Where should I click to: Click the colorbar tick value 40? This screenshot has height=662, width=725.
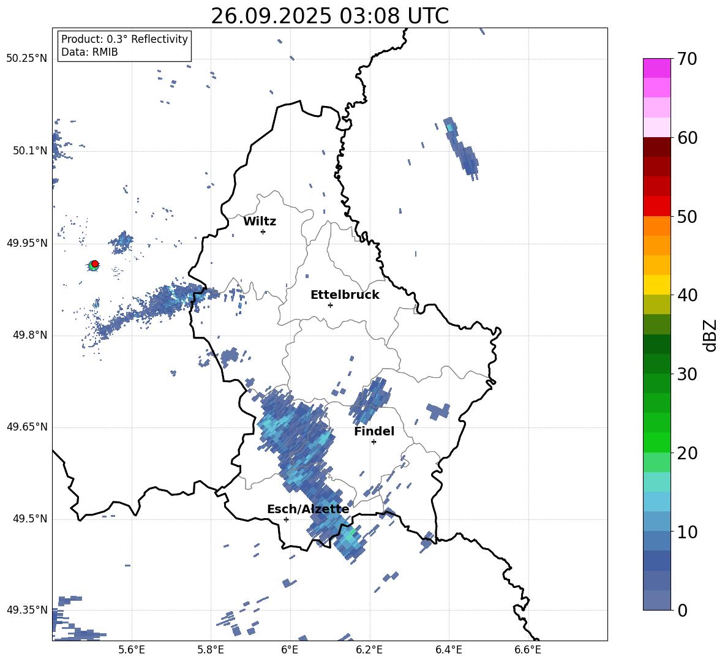pos(687,295)
